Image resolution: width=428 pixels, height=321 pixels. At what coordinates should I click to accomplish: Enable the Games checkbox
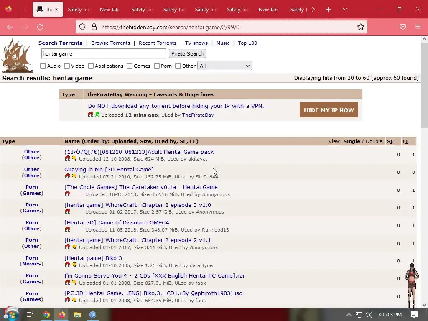tap(130, 66)
